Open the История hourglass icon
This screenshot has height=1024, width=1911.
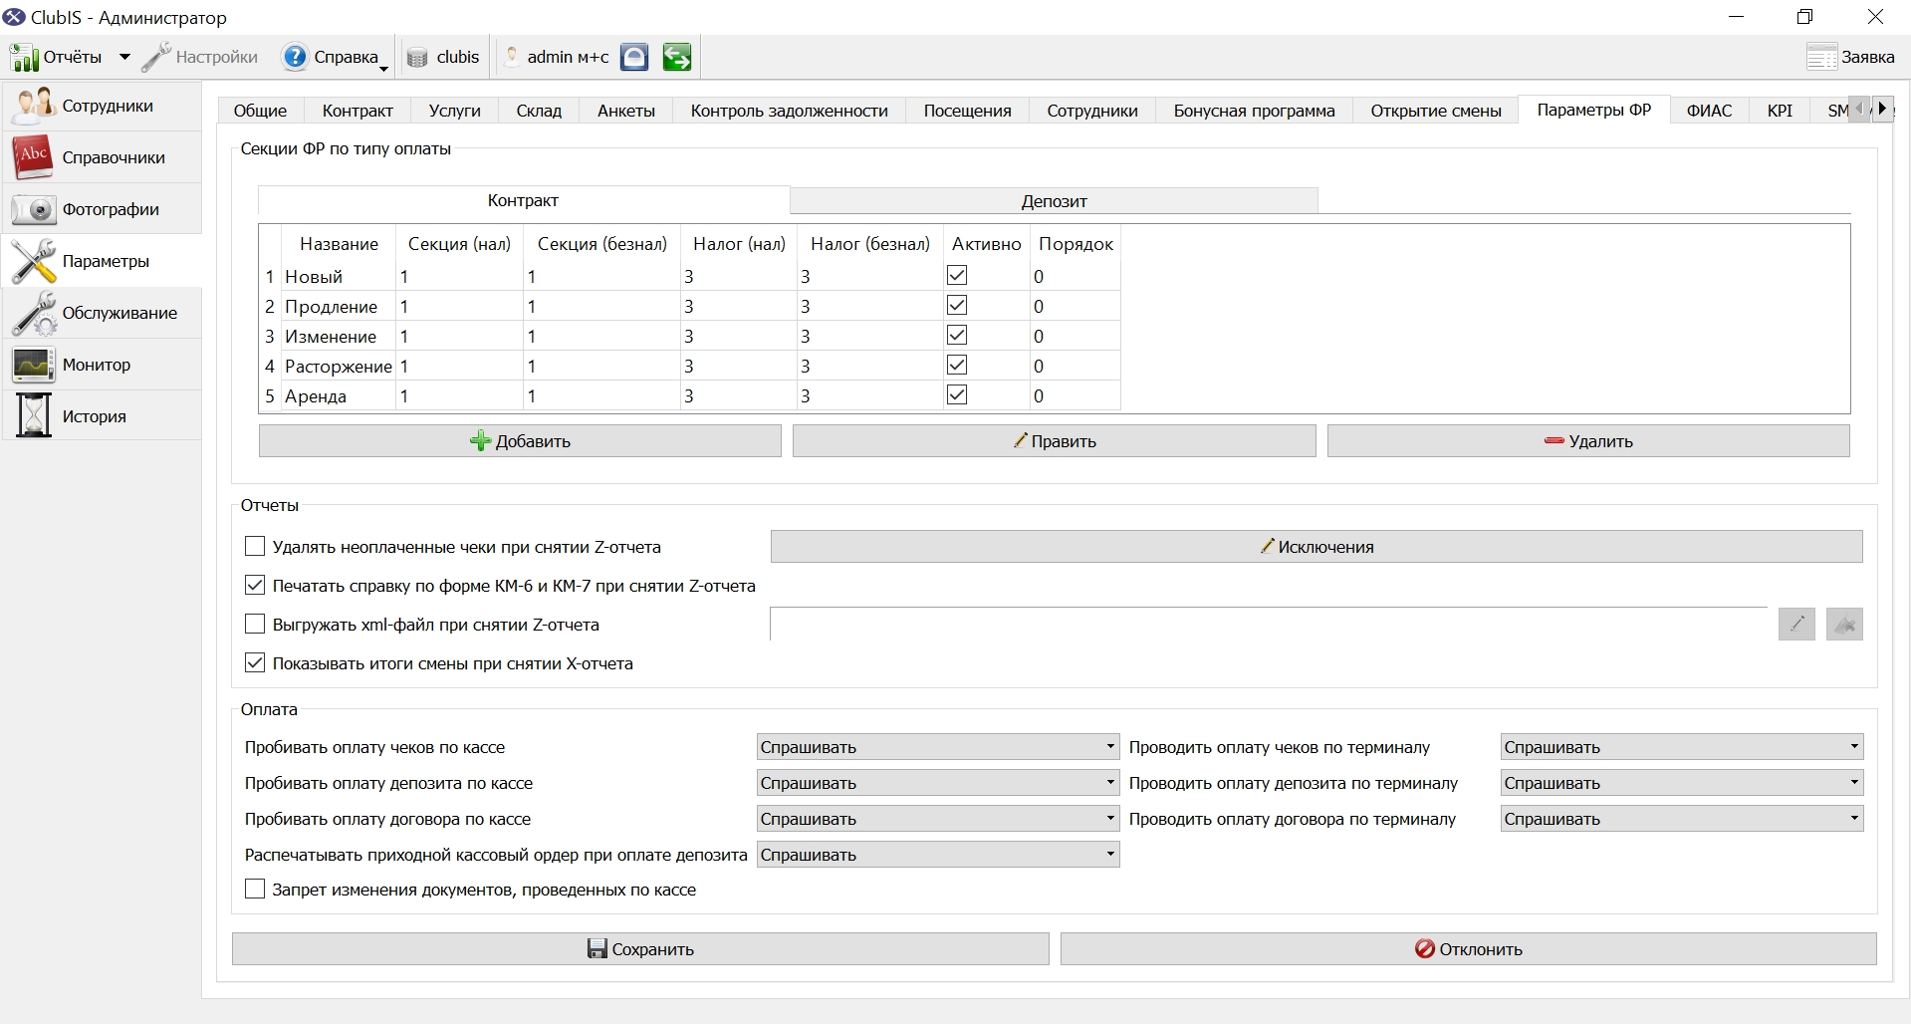tap(34, 416)
